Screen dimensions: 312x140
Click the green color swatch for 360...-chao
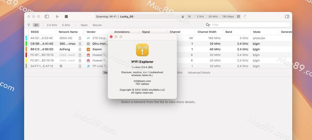pyautogui.click(x=26, y=44)
